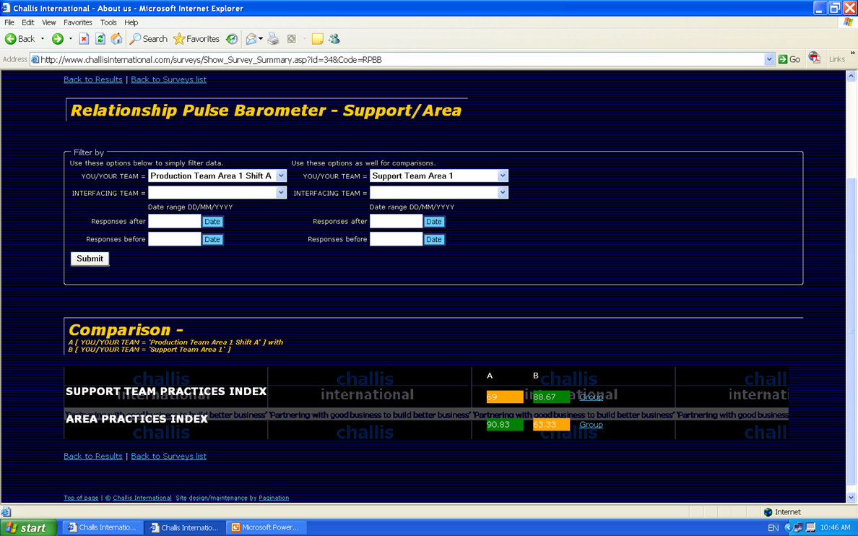Open the right YOU/YOUR TEAM dropdown with Support Team Area 1

[439, 176]
